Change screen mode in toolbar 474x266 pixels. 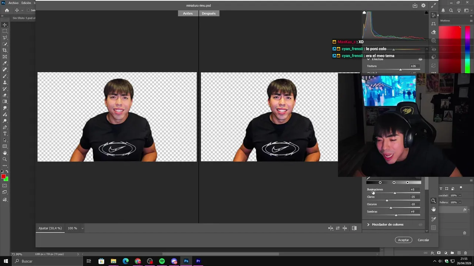5,192
